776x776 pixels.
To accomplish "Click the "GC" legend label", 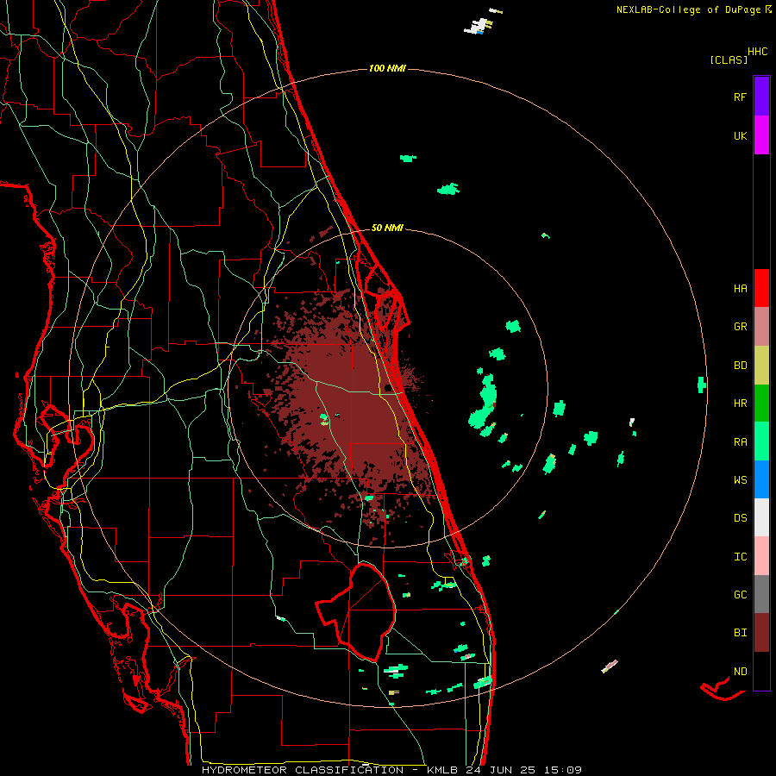I will [740, 595].
